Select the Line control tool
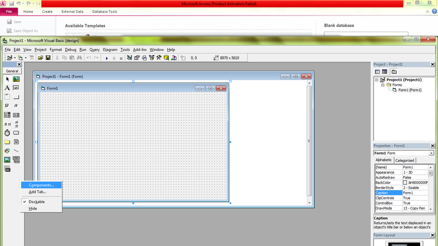The height and width of the screenshot is (246, 438). (16, 151)
